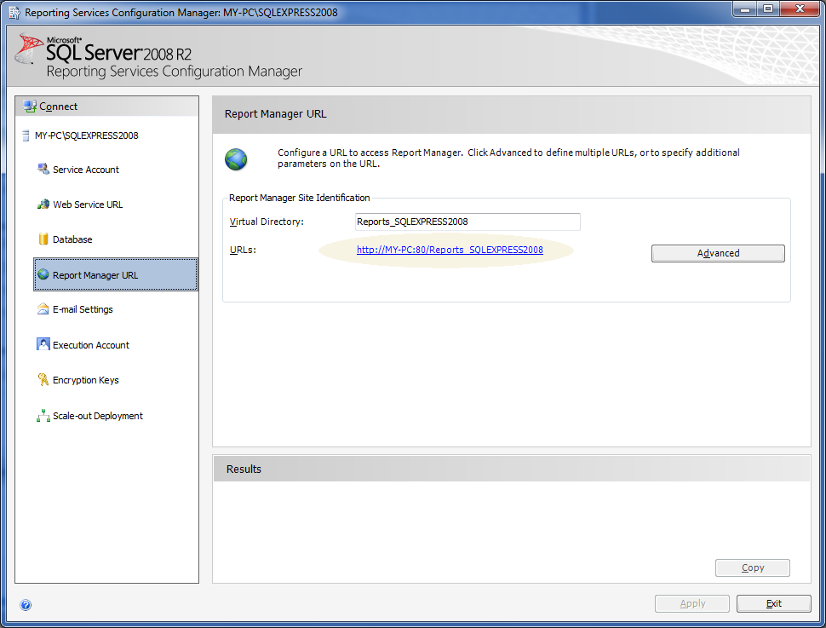Viewport: 826px width, 628px height.
Task: Click the Encryption Keys icon
Action: (x=43, y=380)
